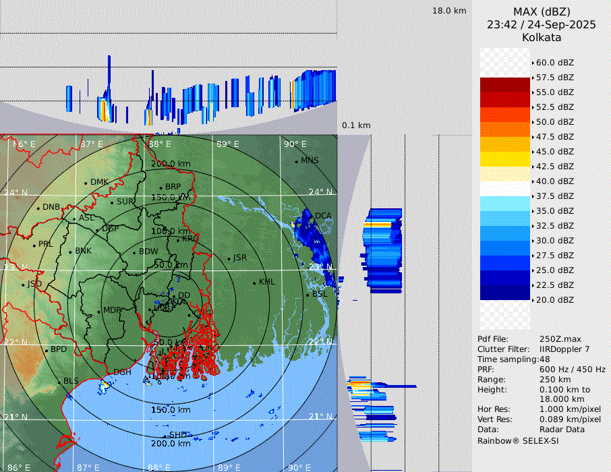611x472 pixels.
Task: Select the BLS station marker near coast
Action: pos(59,382)
